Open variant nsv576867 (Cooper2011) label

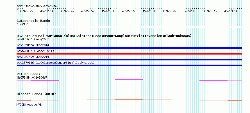pos(35,51)
